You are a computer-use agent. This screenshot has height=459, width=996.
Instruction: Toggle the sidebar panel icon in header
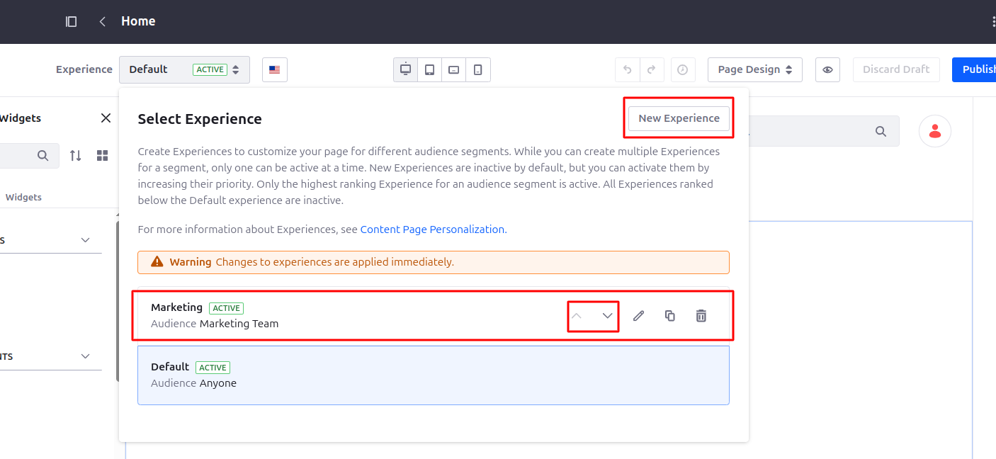(x=71, y=21)
